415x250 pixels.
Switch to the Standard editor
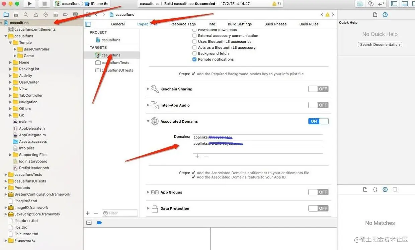[x=360, y=4]
